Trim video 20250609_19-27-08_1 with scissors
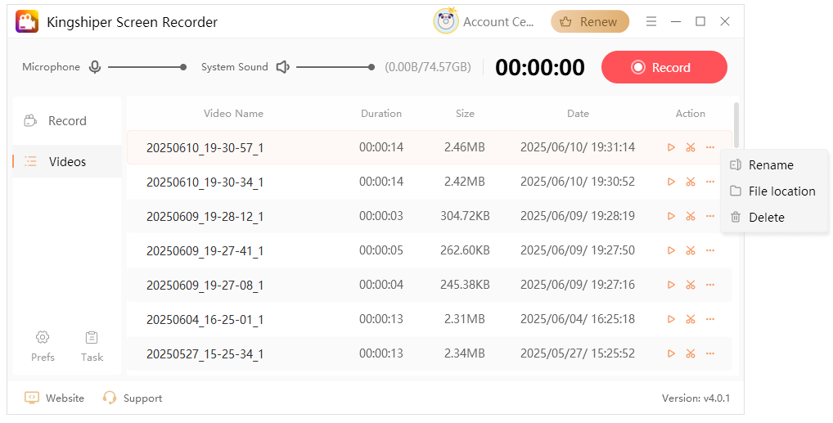 690,285
